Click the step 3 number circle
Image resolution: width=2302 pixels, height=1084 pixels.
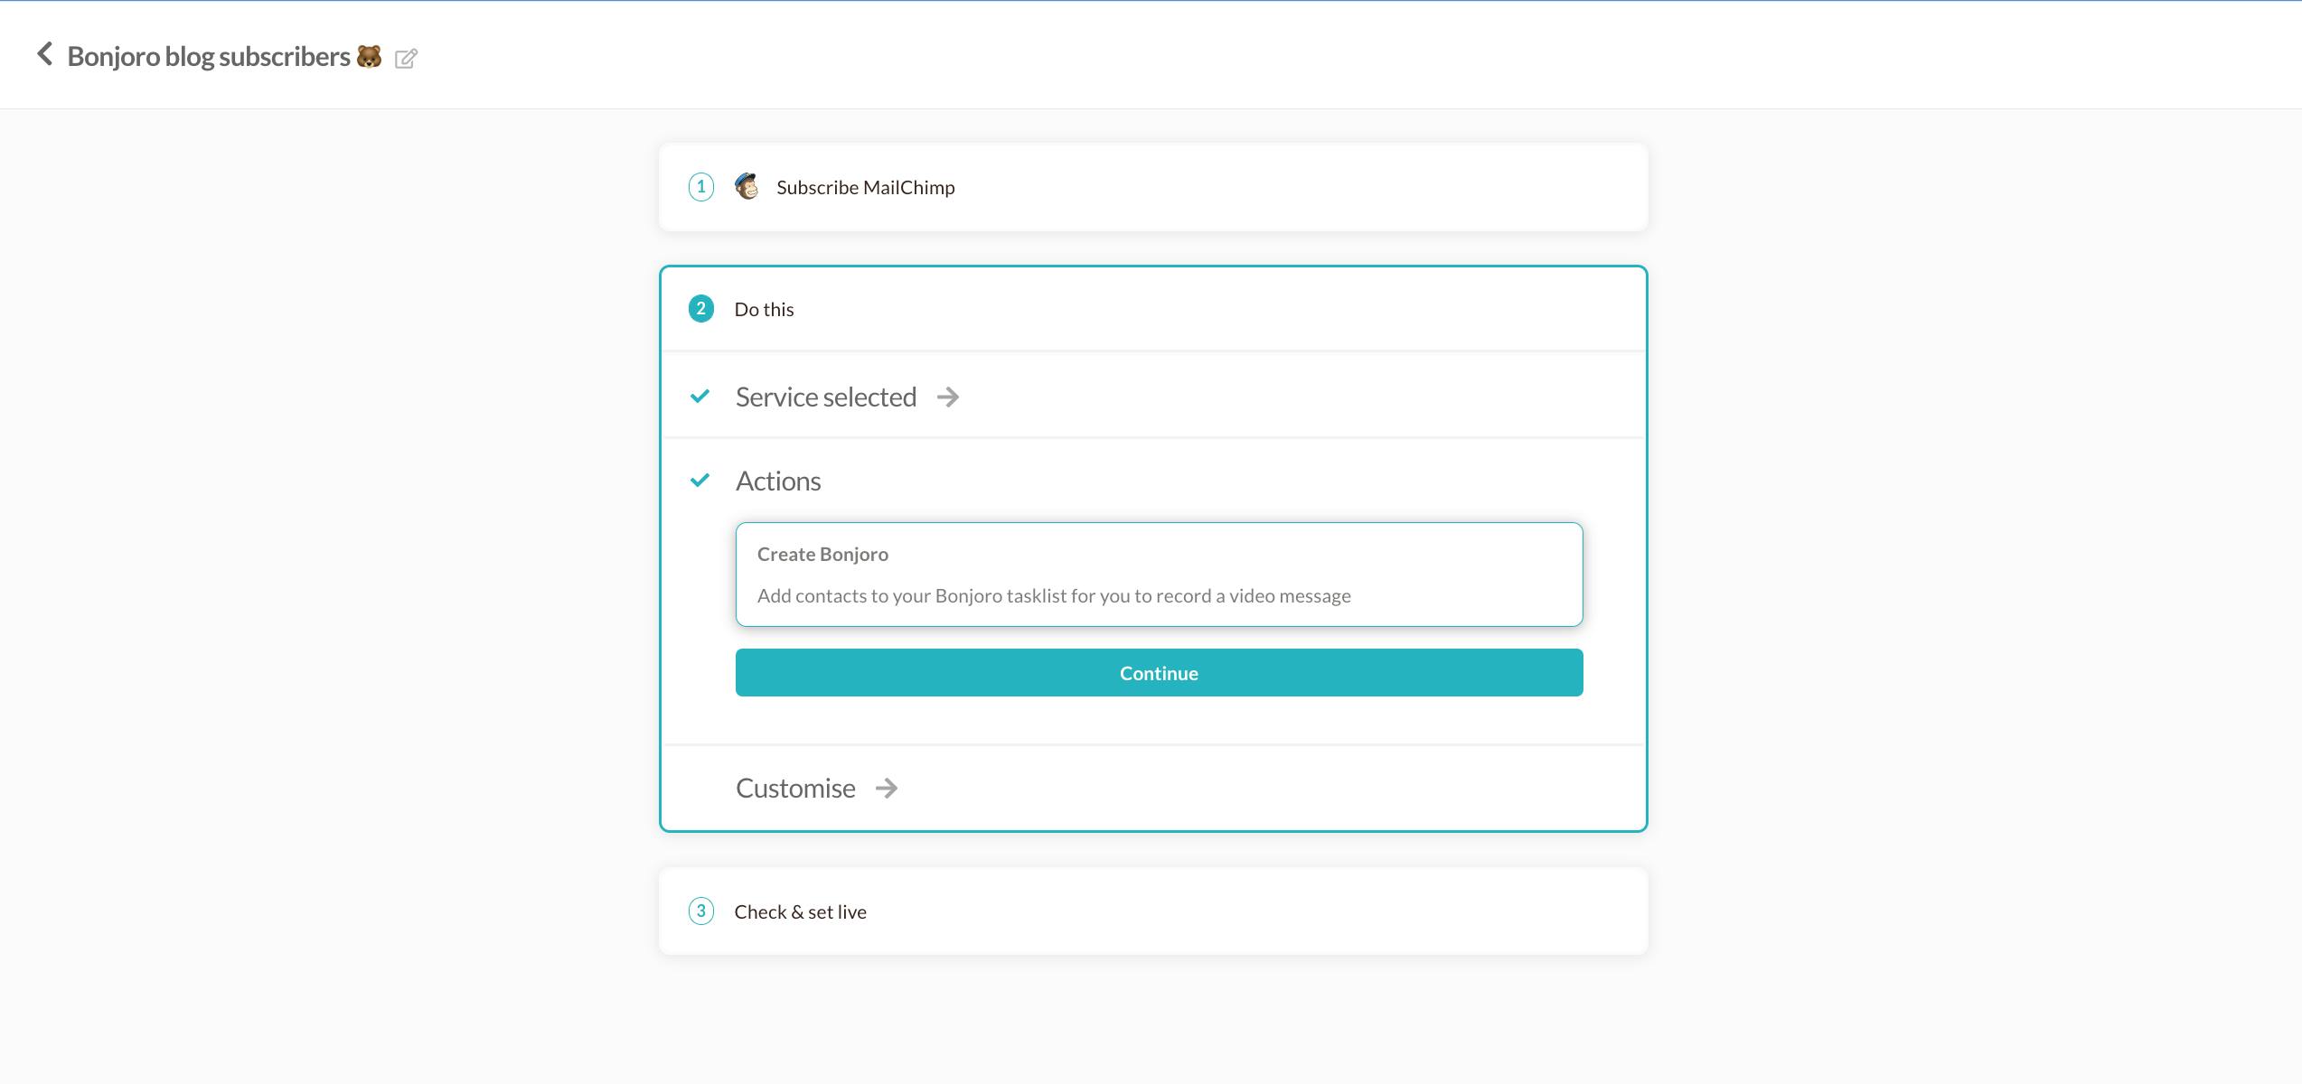pyautogui.click(x=701, y=911)
